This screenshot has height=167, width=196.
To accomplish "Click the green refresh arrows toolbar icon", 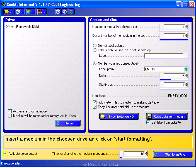I will [71, 12].
